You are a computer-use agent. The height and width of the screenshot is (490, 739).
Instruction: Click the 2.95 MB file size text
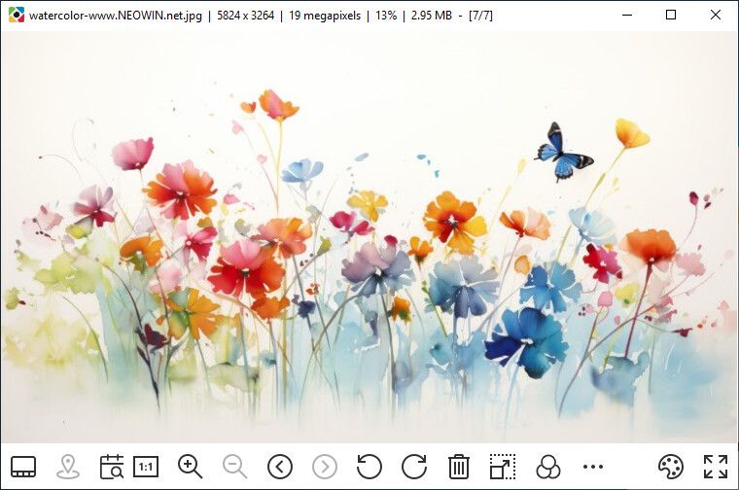(x=431, y=16)
